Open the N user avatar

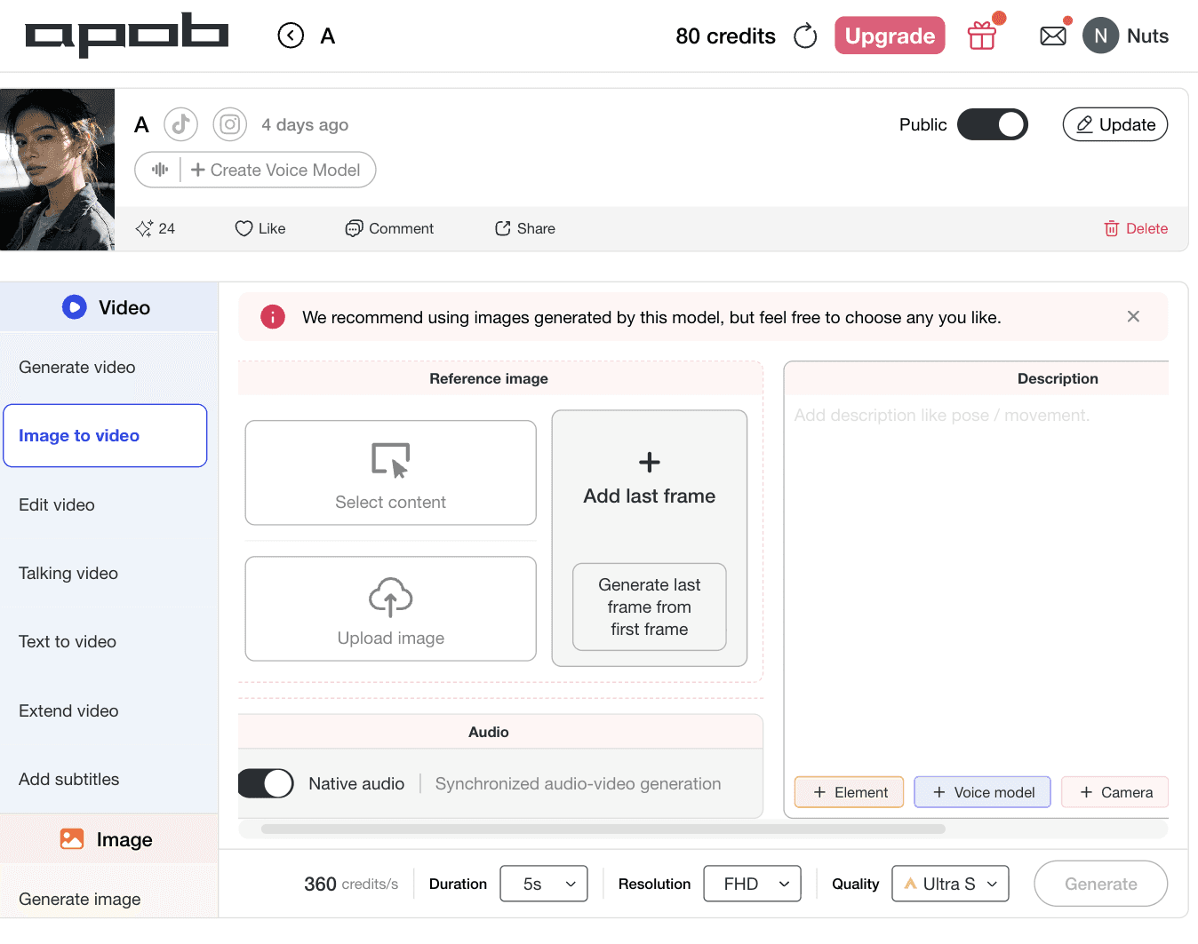click(x=1100, y=36)
